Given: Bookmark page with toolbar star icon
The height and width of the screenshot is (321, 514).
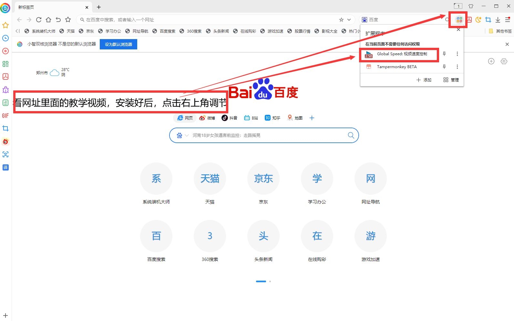Looking at the screenshot, I should (68, 20).
